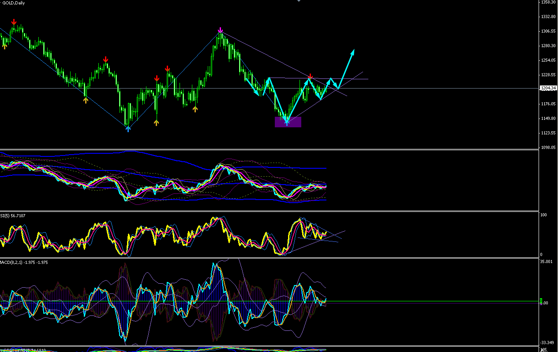The width and height of the screenshot is (558, 352).
Task: Click the 1332.80 price scale label
Action: click(x=548, y=17)
